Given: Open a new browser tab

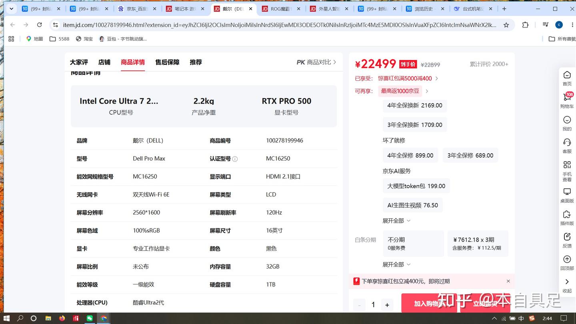Looking at the screenshot, I should coord(504,8).
